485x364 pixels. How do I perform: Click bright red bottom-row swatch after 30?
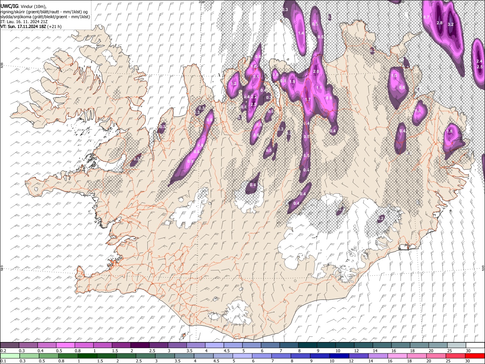[475, 356]
